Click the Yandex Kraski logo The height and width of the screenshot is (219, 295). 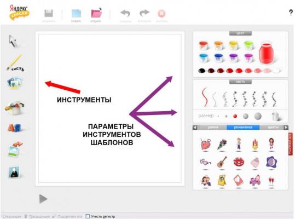pos(19,12)
